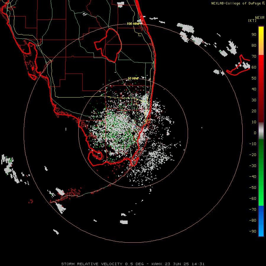Click the -20 scale value
This screenshot has width=266, height=266.
pyautogui.click(x=253, y=155)
